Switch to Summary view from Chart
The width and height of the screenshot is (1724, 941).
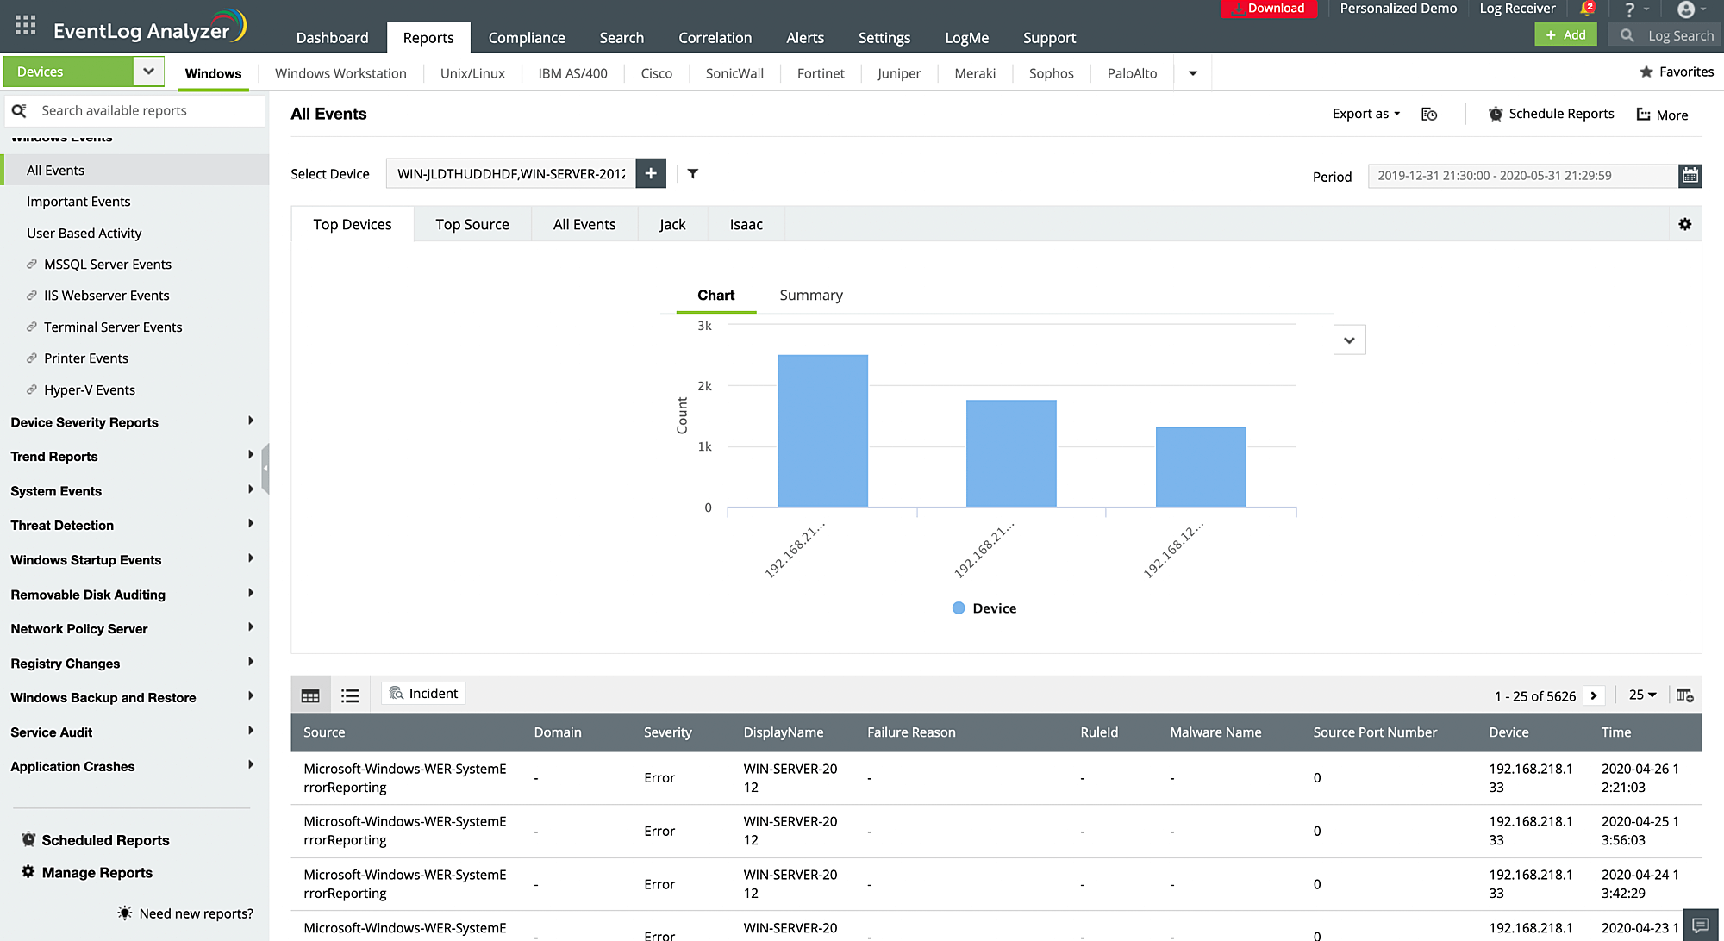[x=811, y=295]
